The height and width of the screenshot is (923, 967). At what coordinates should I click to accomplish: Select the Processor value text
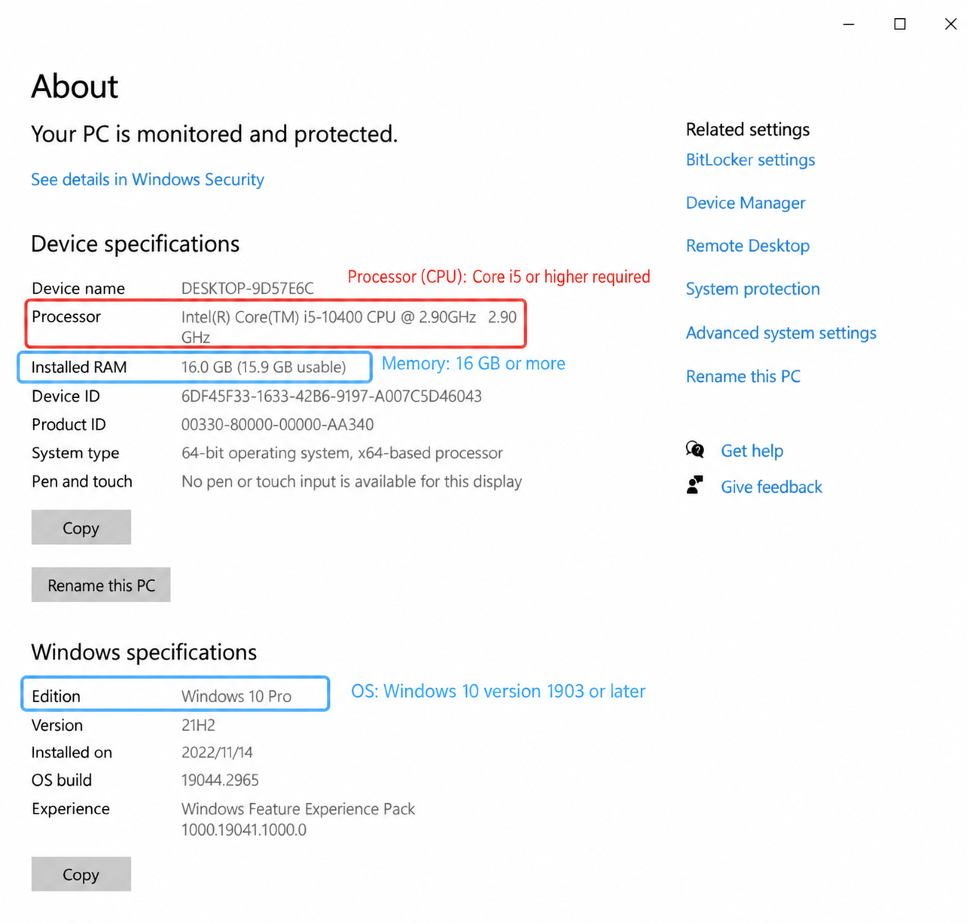click(x=349, y=326)
